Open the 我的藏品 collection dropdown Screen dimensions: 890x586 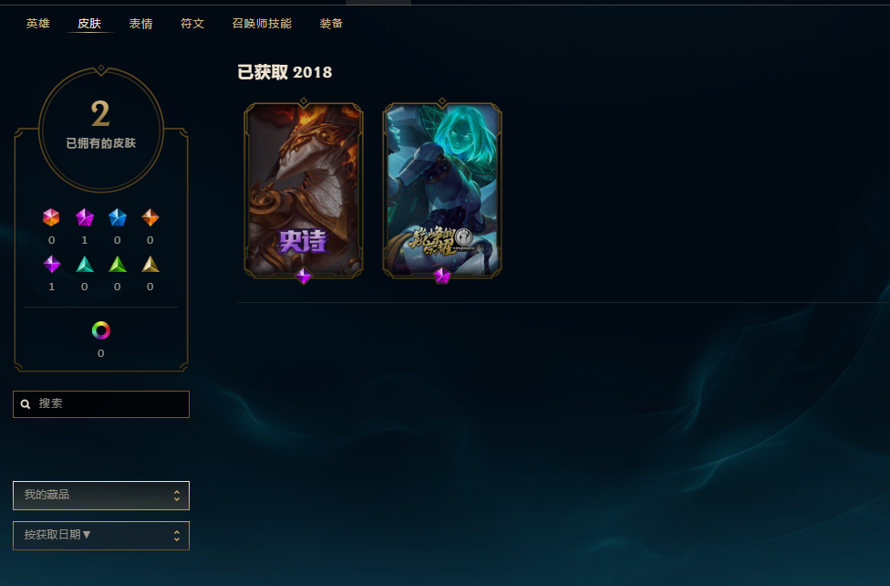coord(101,496)
